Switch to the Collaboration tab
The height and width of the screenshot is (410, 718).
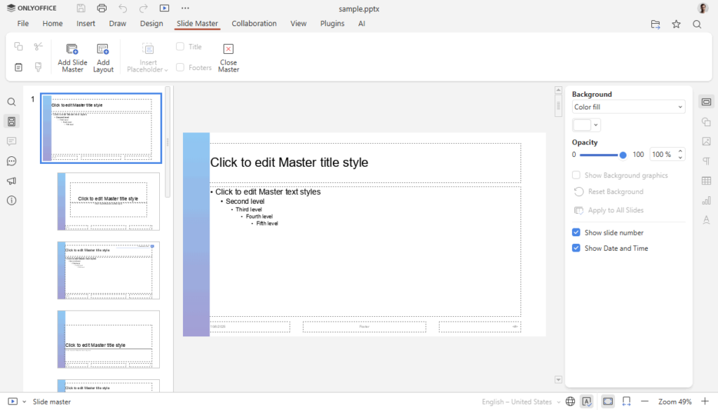coord(254,23)
